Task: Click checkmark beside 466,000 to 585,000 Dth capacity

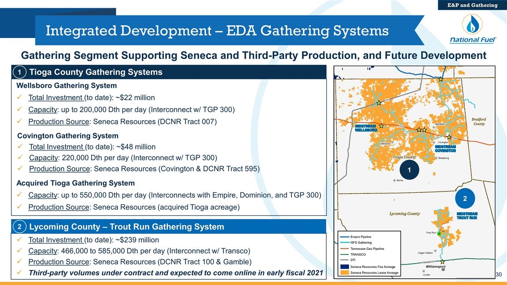Action: 20,251
